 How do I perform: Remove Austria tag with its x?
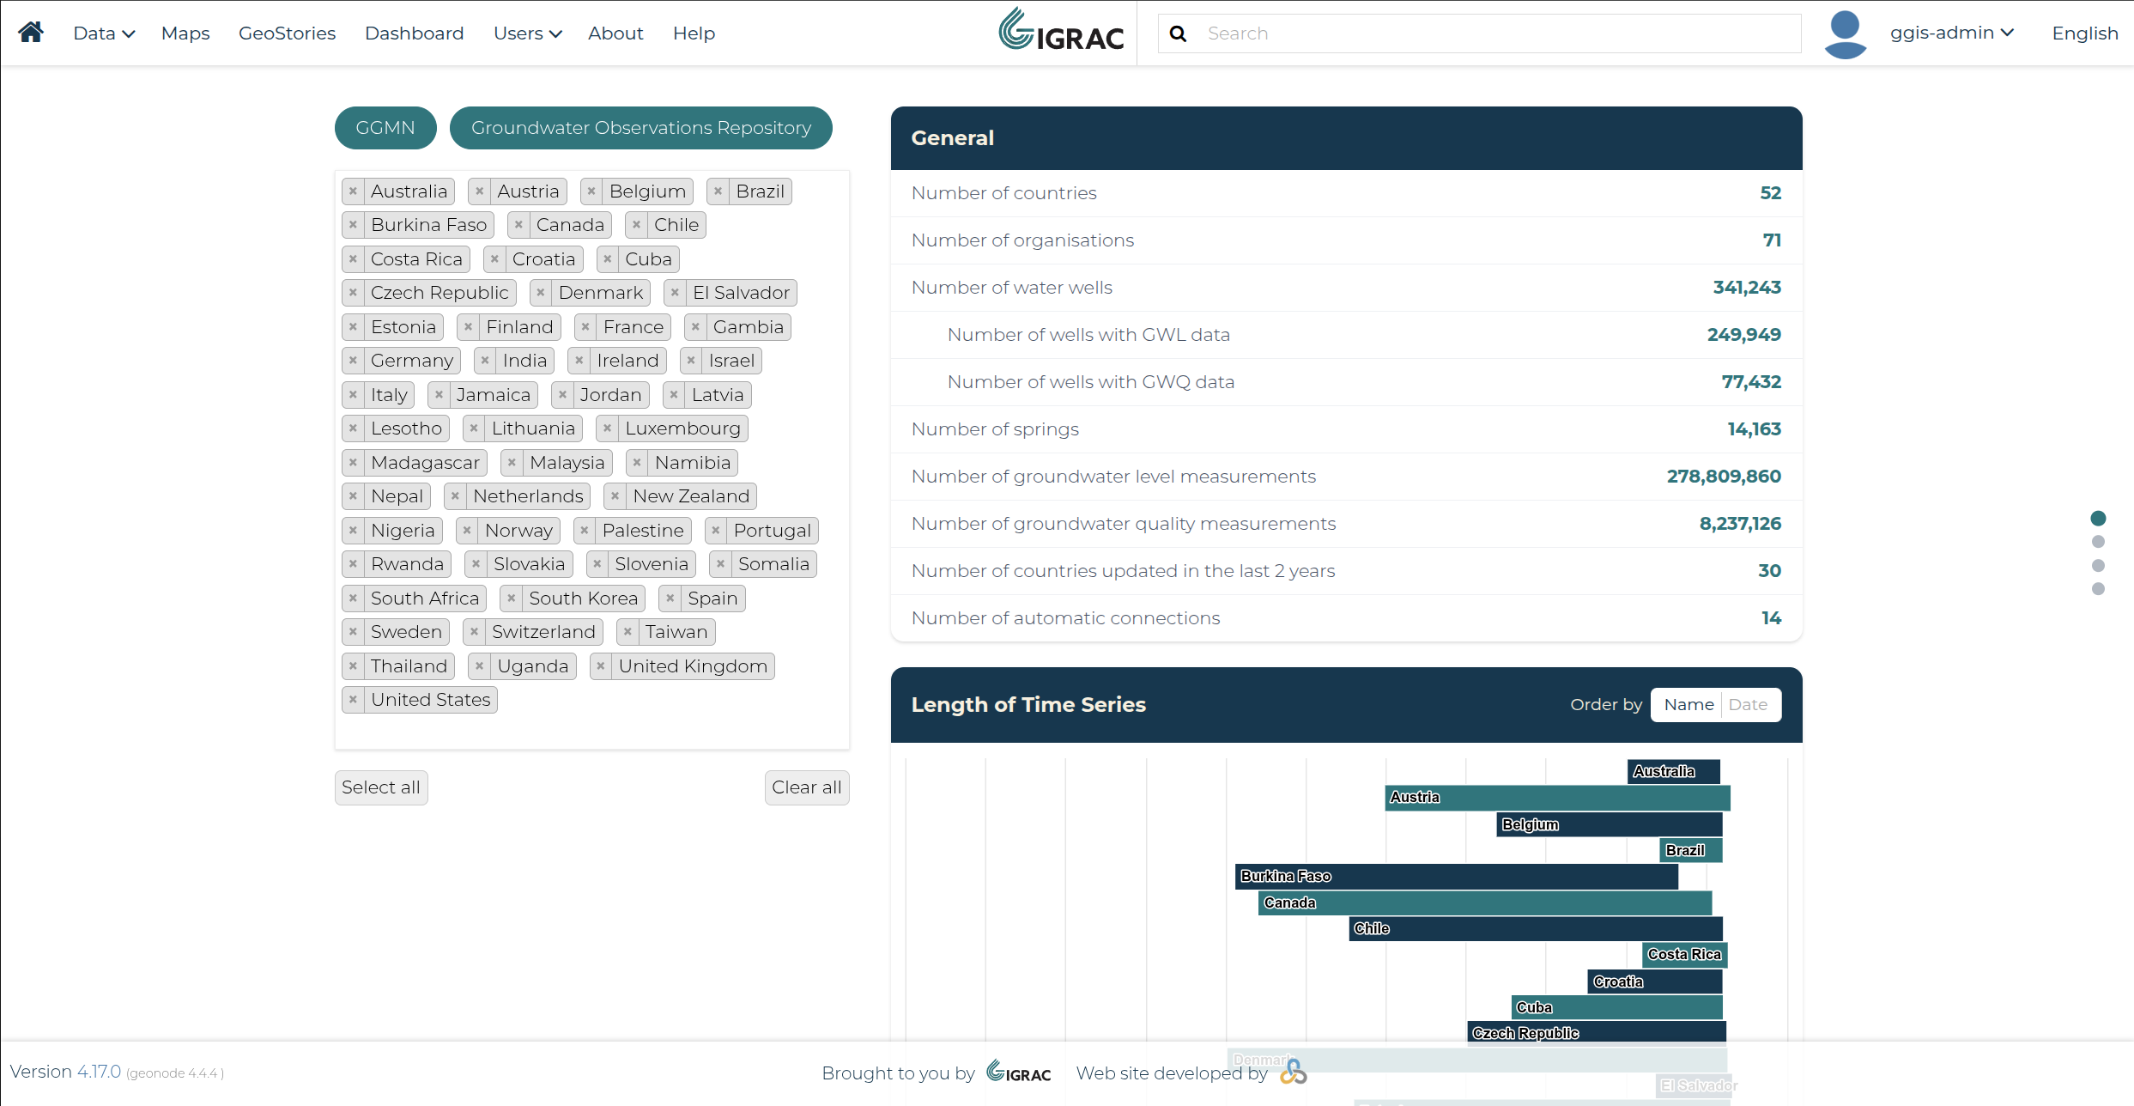(480, 191)
